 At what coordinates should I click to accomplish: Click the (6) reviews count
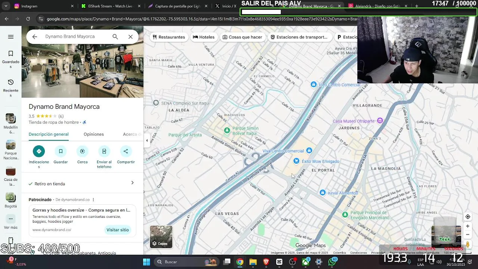pos(61,116)
